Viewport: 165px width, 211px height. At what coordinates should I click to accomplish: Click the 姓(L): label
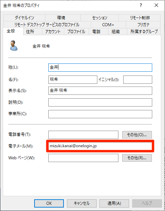13,67
